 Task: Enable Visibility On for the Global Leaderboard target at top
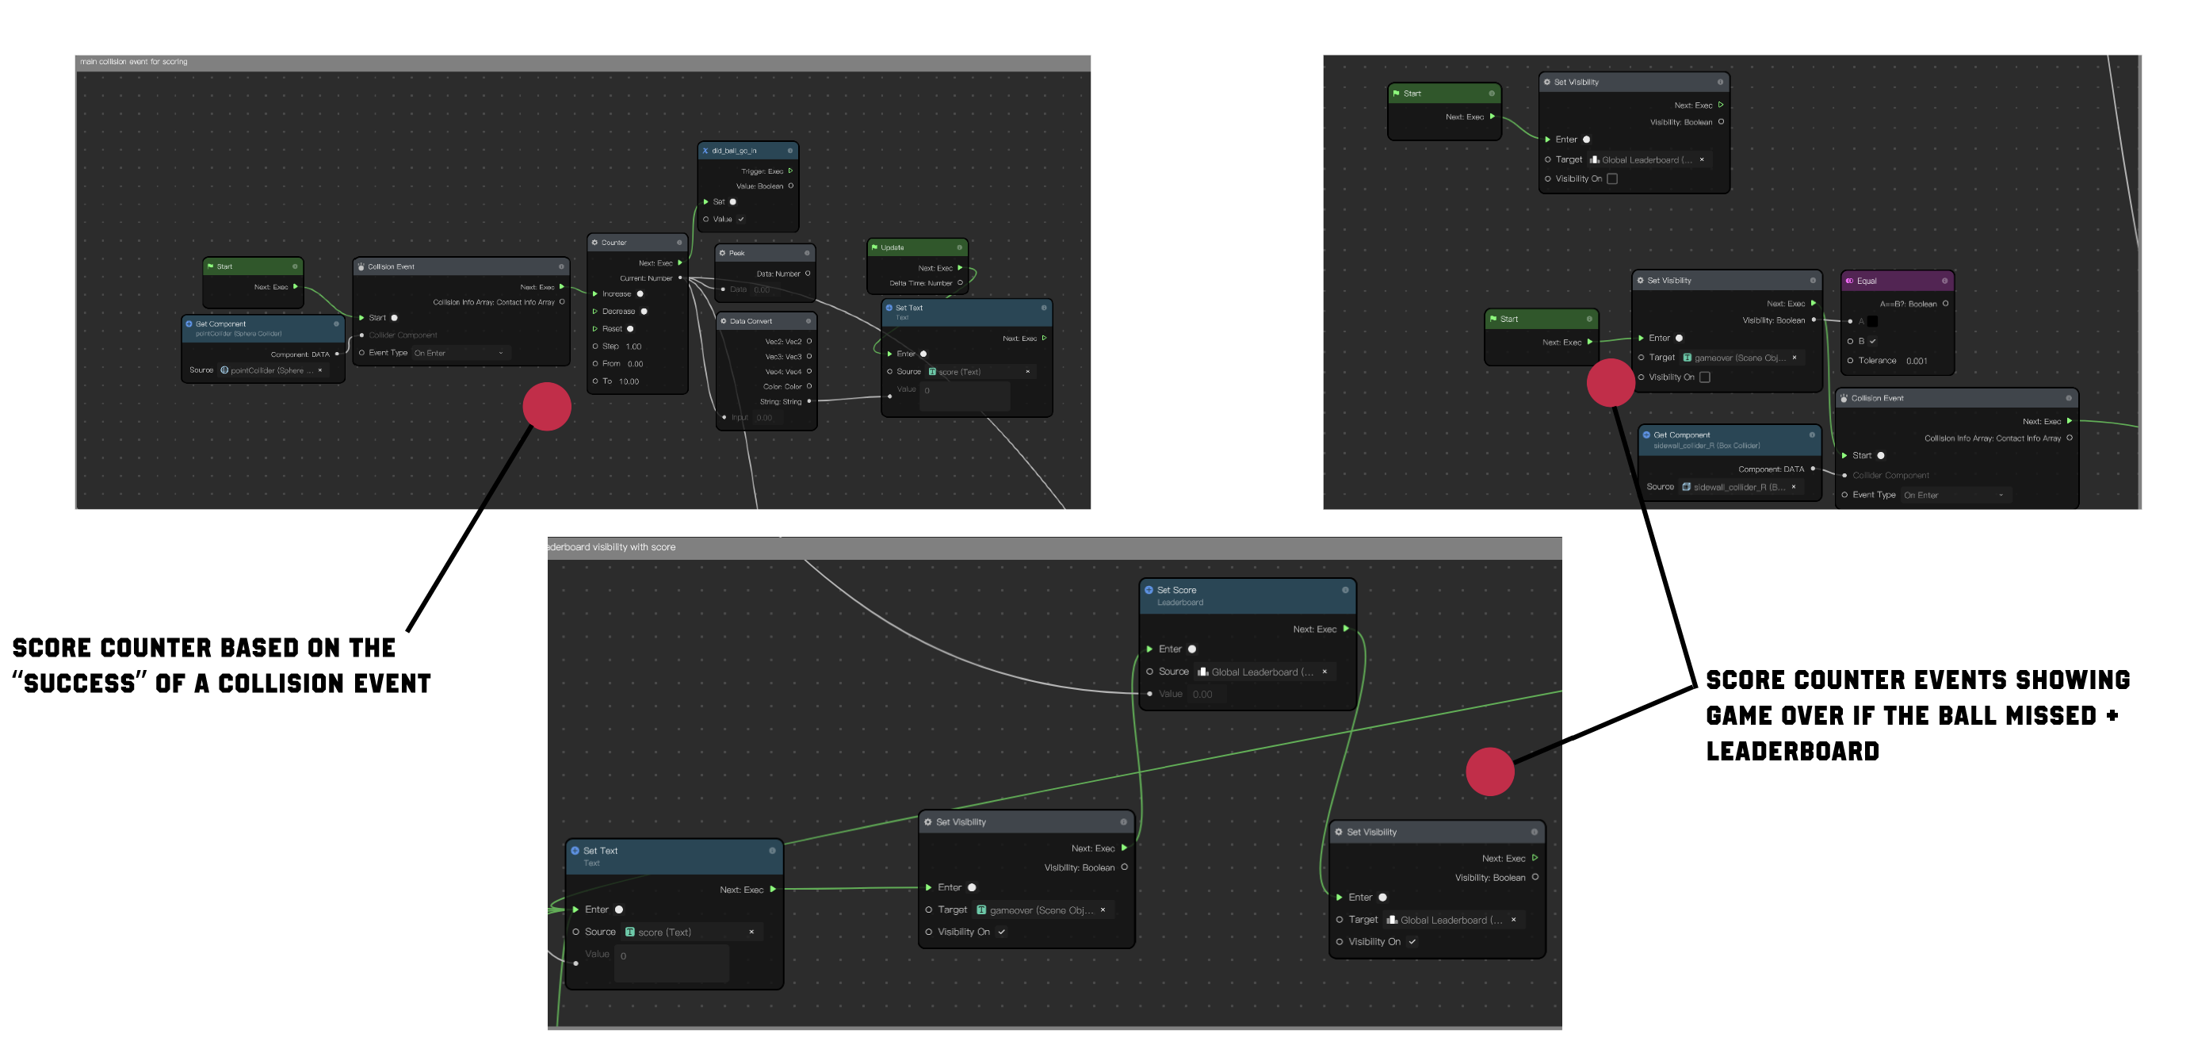[1611, 179]
